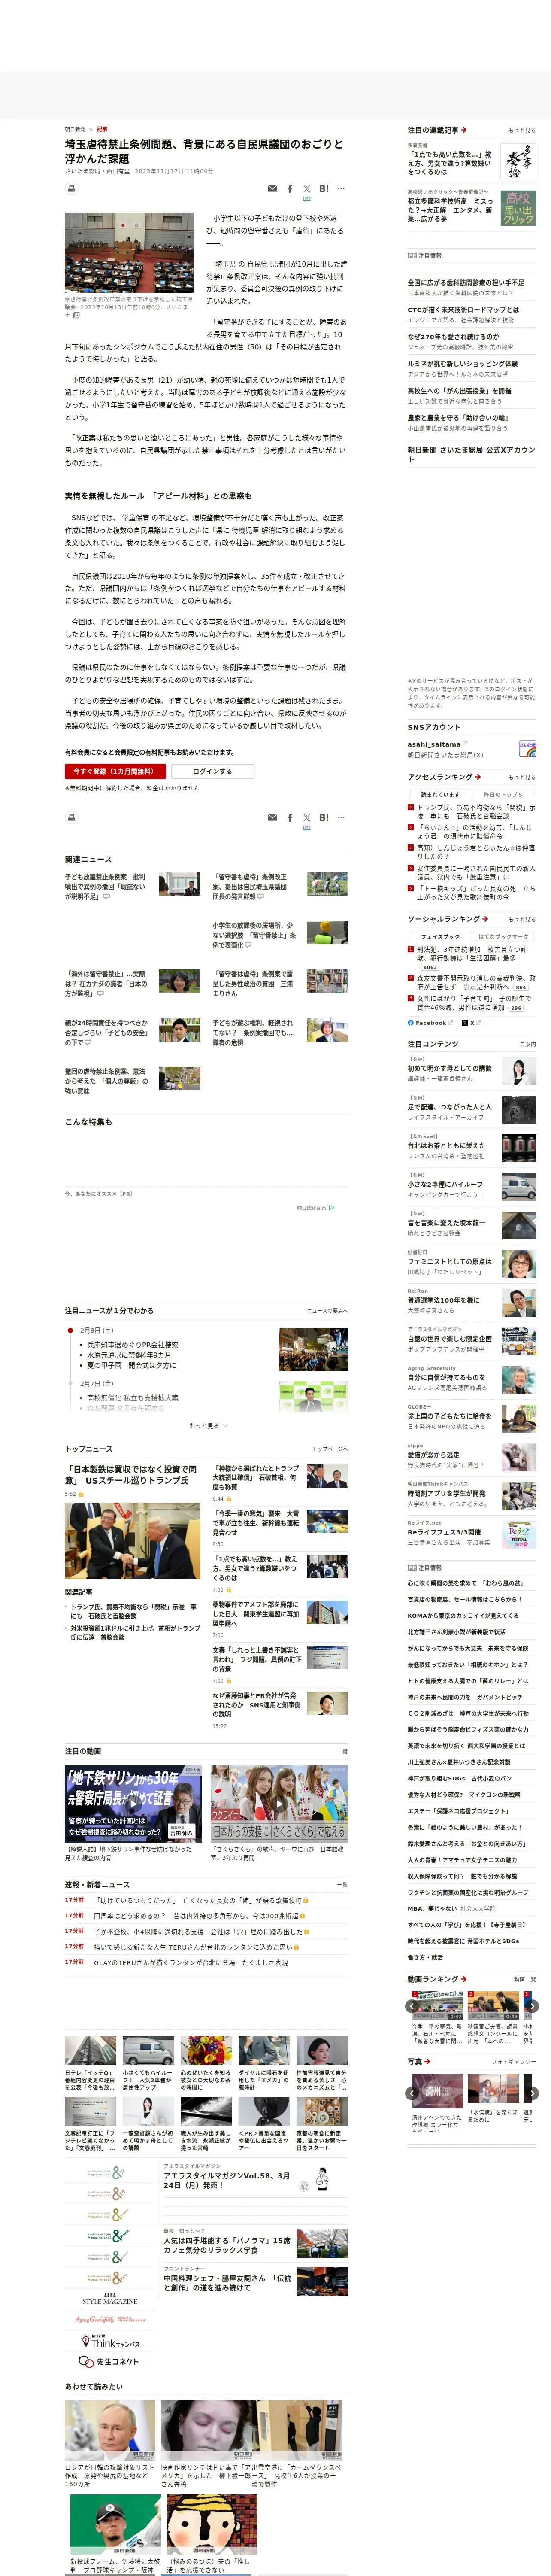Click 朝日新聞 breadcrumb link
Viewport: 551px width, 2576px height.
pos(75,129)
